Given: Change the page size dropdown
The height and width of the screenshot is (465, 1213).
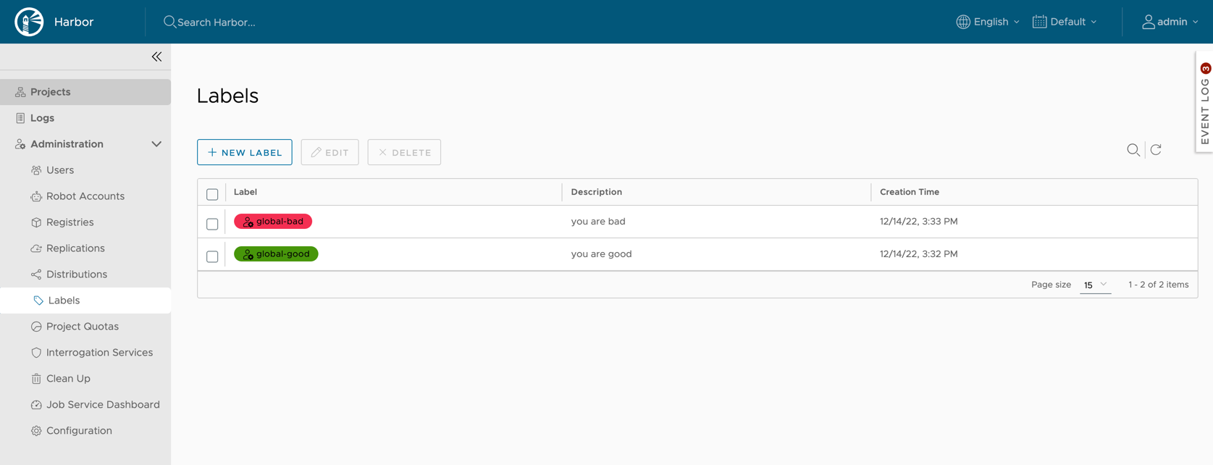Looking at the screenshot, I should (1094, 285).
